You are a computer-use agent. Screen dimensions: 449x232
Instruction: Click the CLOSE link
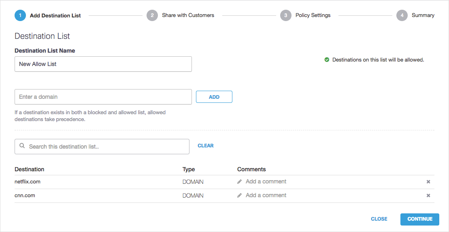pyautogui.click(x=379, y=219)
